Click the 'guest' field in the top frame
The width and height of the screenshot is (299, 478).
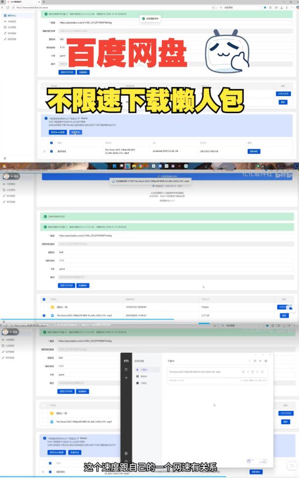(175, 56)
